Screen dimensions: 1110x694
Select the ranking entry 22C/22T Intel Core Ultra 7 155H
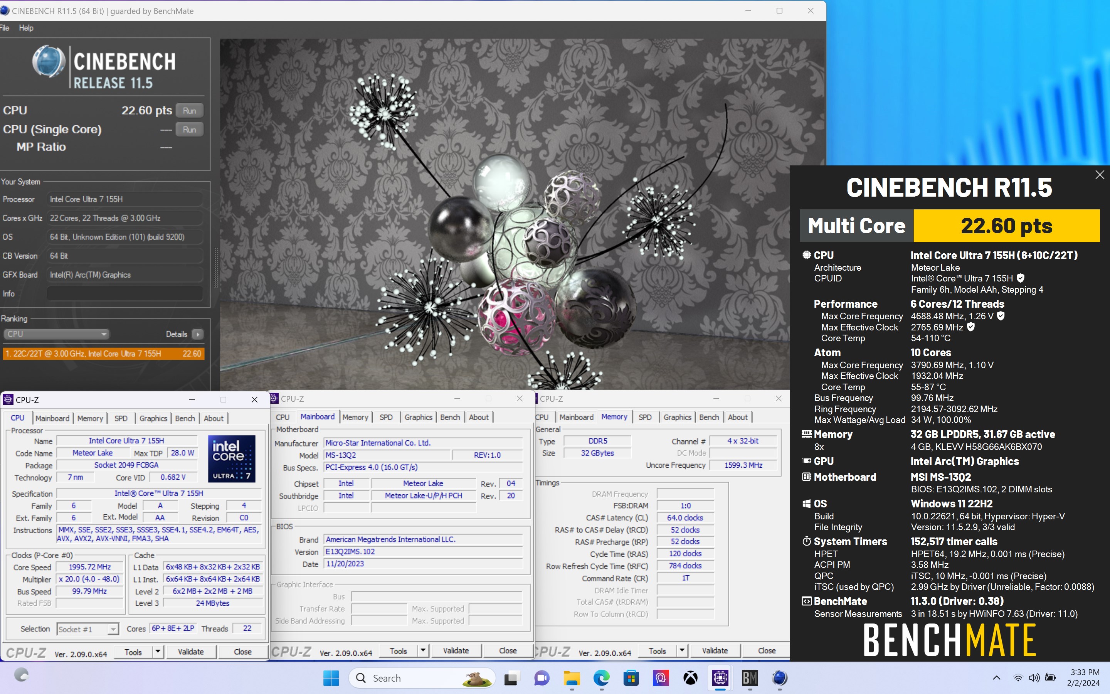103,354
